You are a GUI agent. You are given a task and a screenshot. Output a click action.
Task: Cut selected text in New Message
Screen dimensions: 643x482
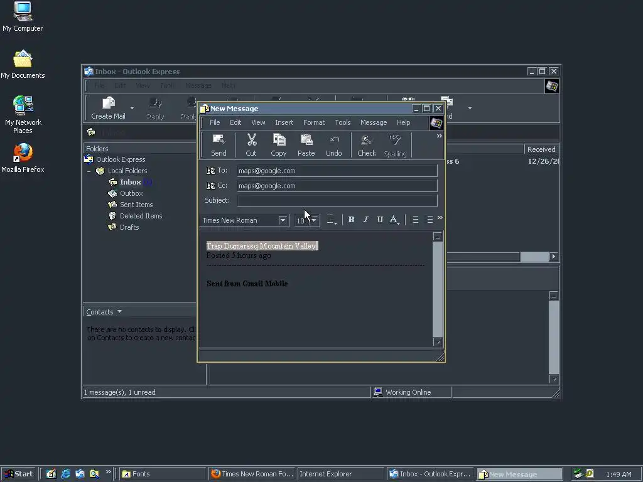click(251, 145)
